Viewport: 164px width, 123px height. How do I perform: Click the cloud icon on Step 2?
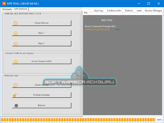click(x=16, y=44)
